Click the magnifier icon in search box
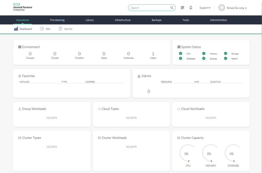Image resolution: width=262 pixels, height=173 pixels. point(172,8)
